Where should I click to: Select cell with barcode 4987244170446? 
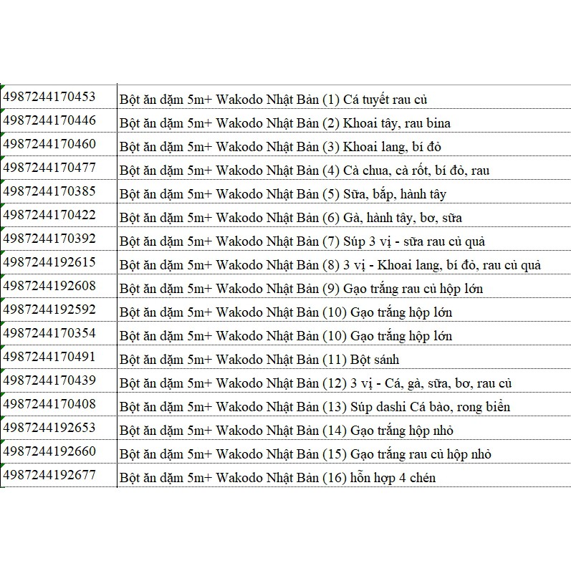[x=59, y=120]
